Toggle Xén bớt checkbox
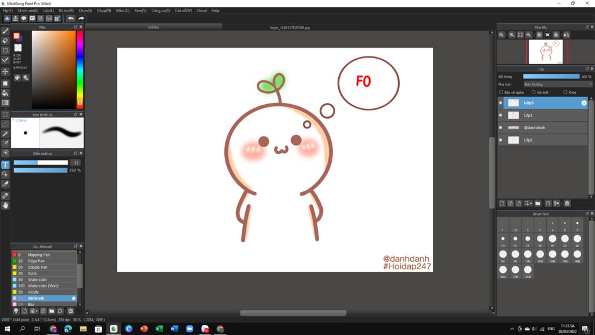 (x=533, y=92)
